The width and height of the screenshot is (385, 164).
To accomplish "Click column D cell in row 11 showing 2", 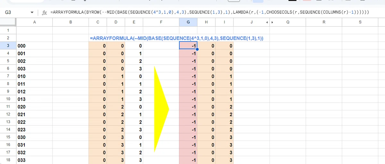I will (116, 107).
